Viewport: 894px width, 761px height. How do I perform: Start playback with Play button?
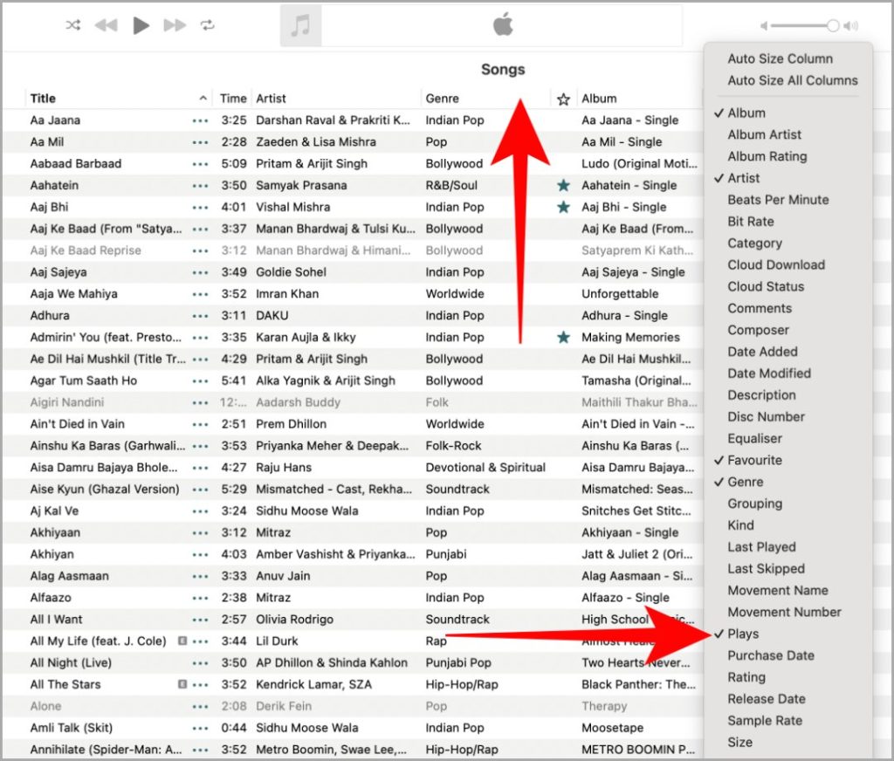[141, 25]
